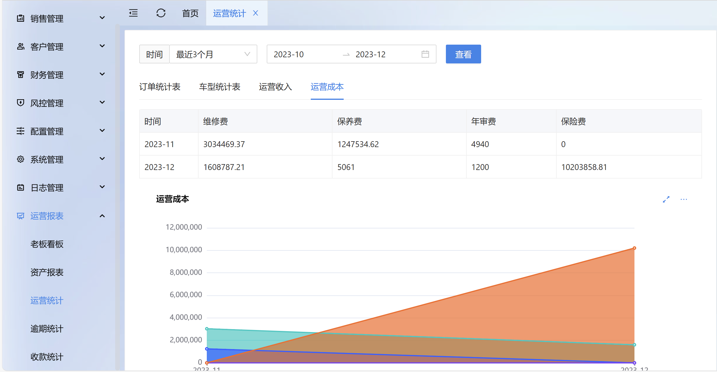Click the refresh page icon
The width and height of the screenshot is (717, 372).
(161, 13)
